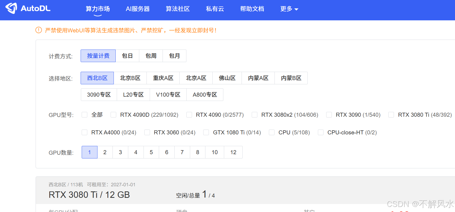Click the RTX 3080 Ti / 12 GB heading
The width and height of the screenshot is (455, 212).
point(89,195)
